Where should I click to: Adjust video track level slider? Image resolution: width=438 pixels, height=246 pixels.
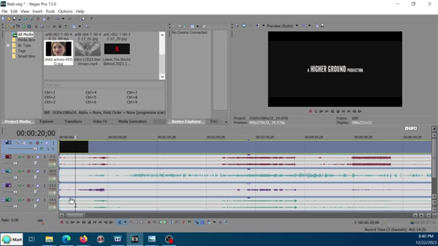(x=35, y=149)
